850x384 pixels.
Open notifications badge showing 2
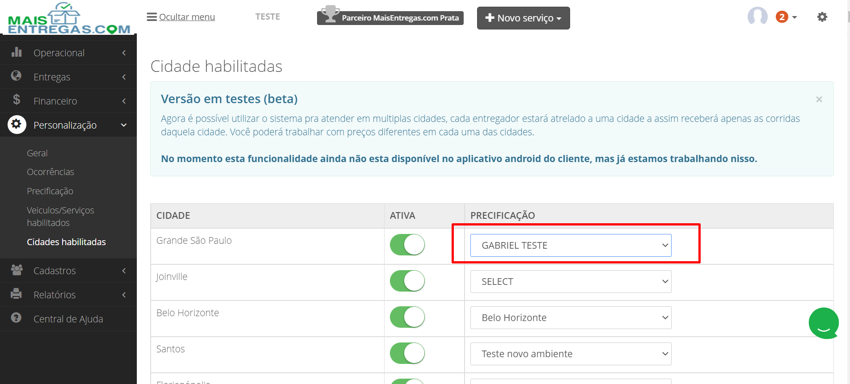tap(782, 17)
